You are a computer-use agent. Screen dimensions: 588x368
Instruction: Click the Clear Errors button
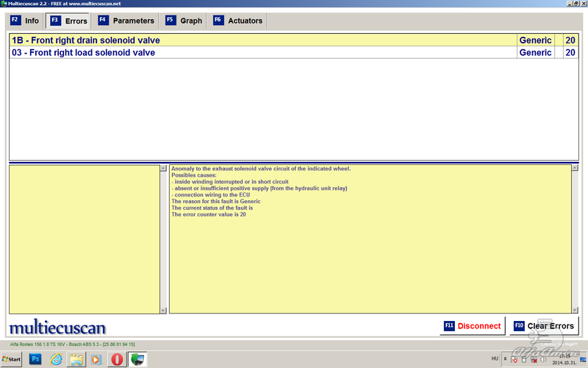tap(542, 326)
